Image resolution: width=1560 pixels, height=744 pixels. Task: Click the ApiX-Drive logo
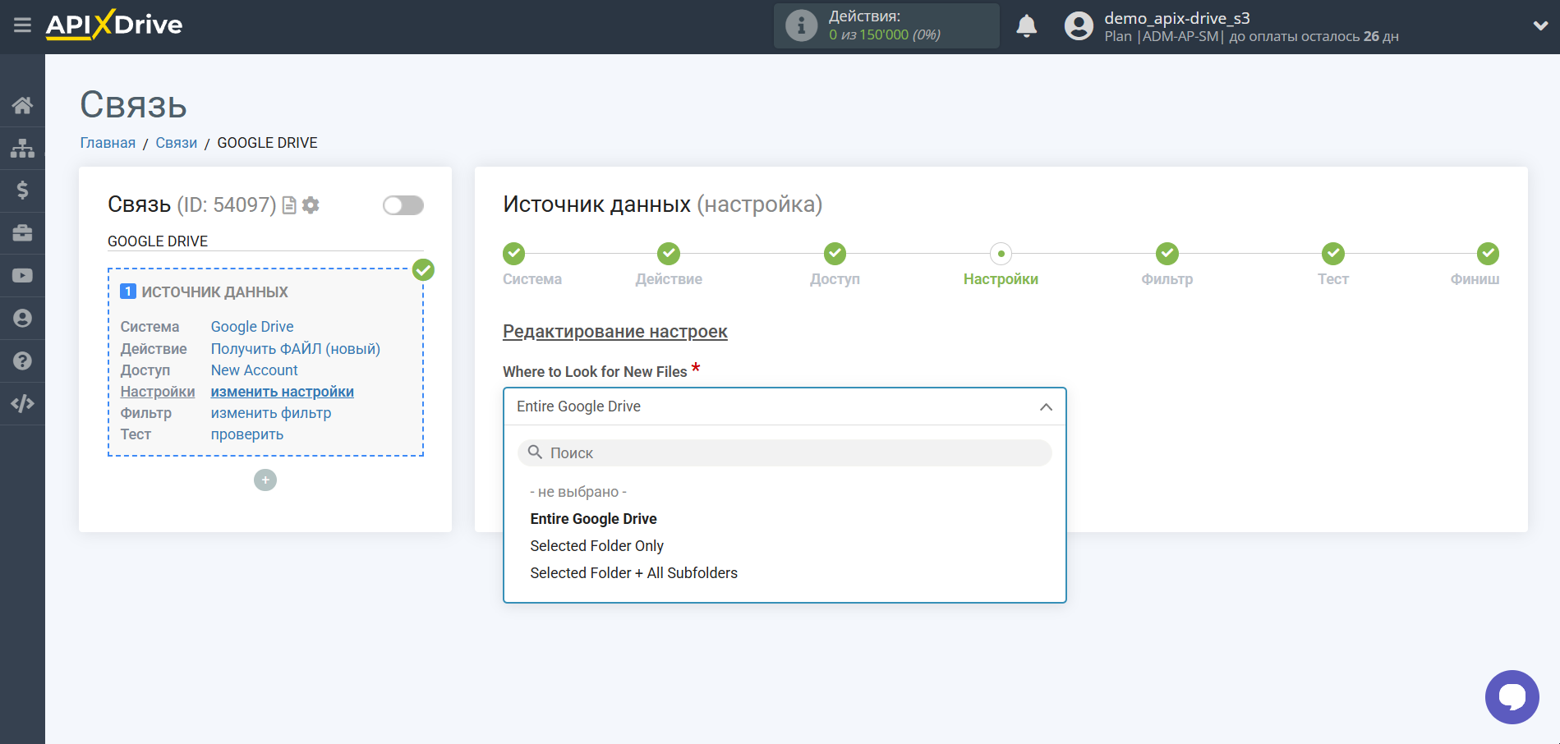coord(114,25)
